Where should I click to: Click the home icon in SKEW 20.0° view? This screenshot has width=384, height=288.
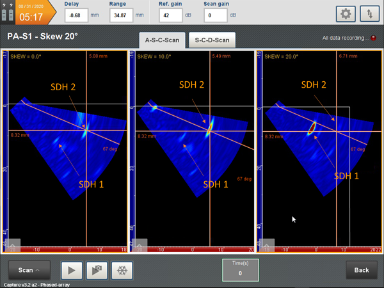tap(267, 245)
